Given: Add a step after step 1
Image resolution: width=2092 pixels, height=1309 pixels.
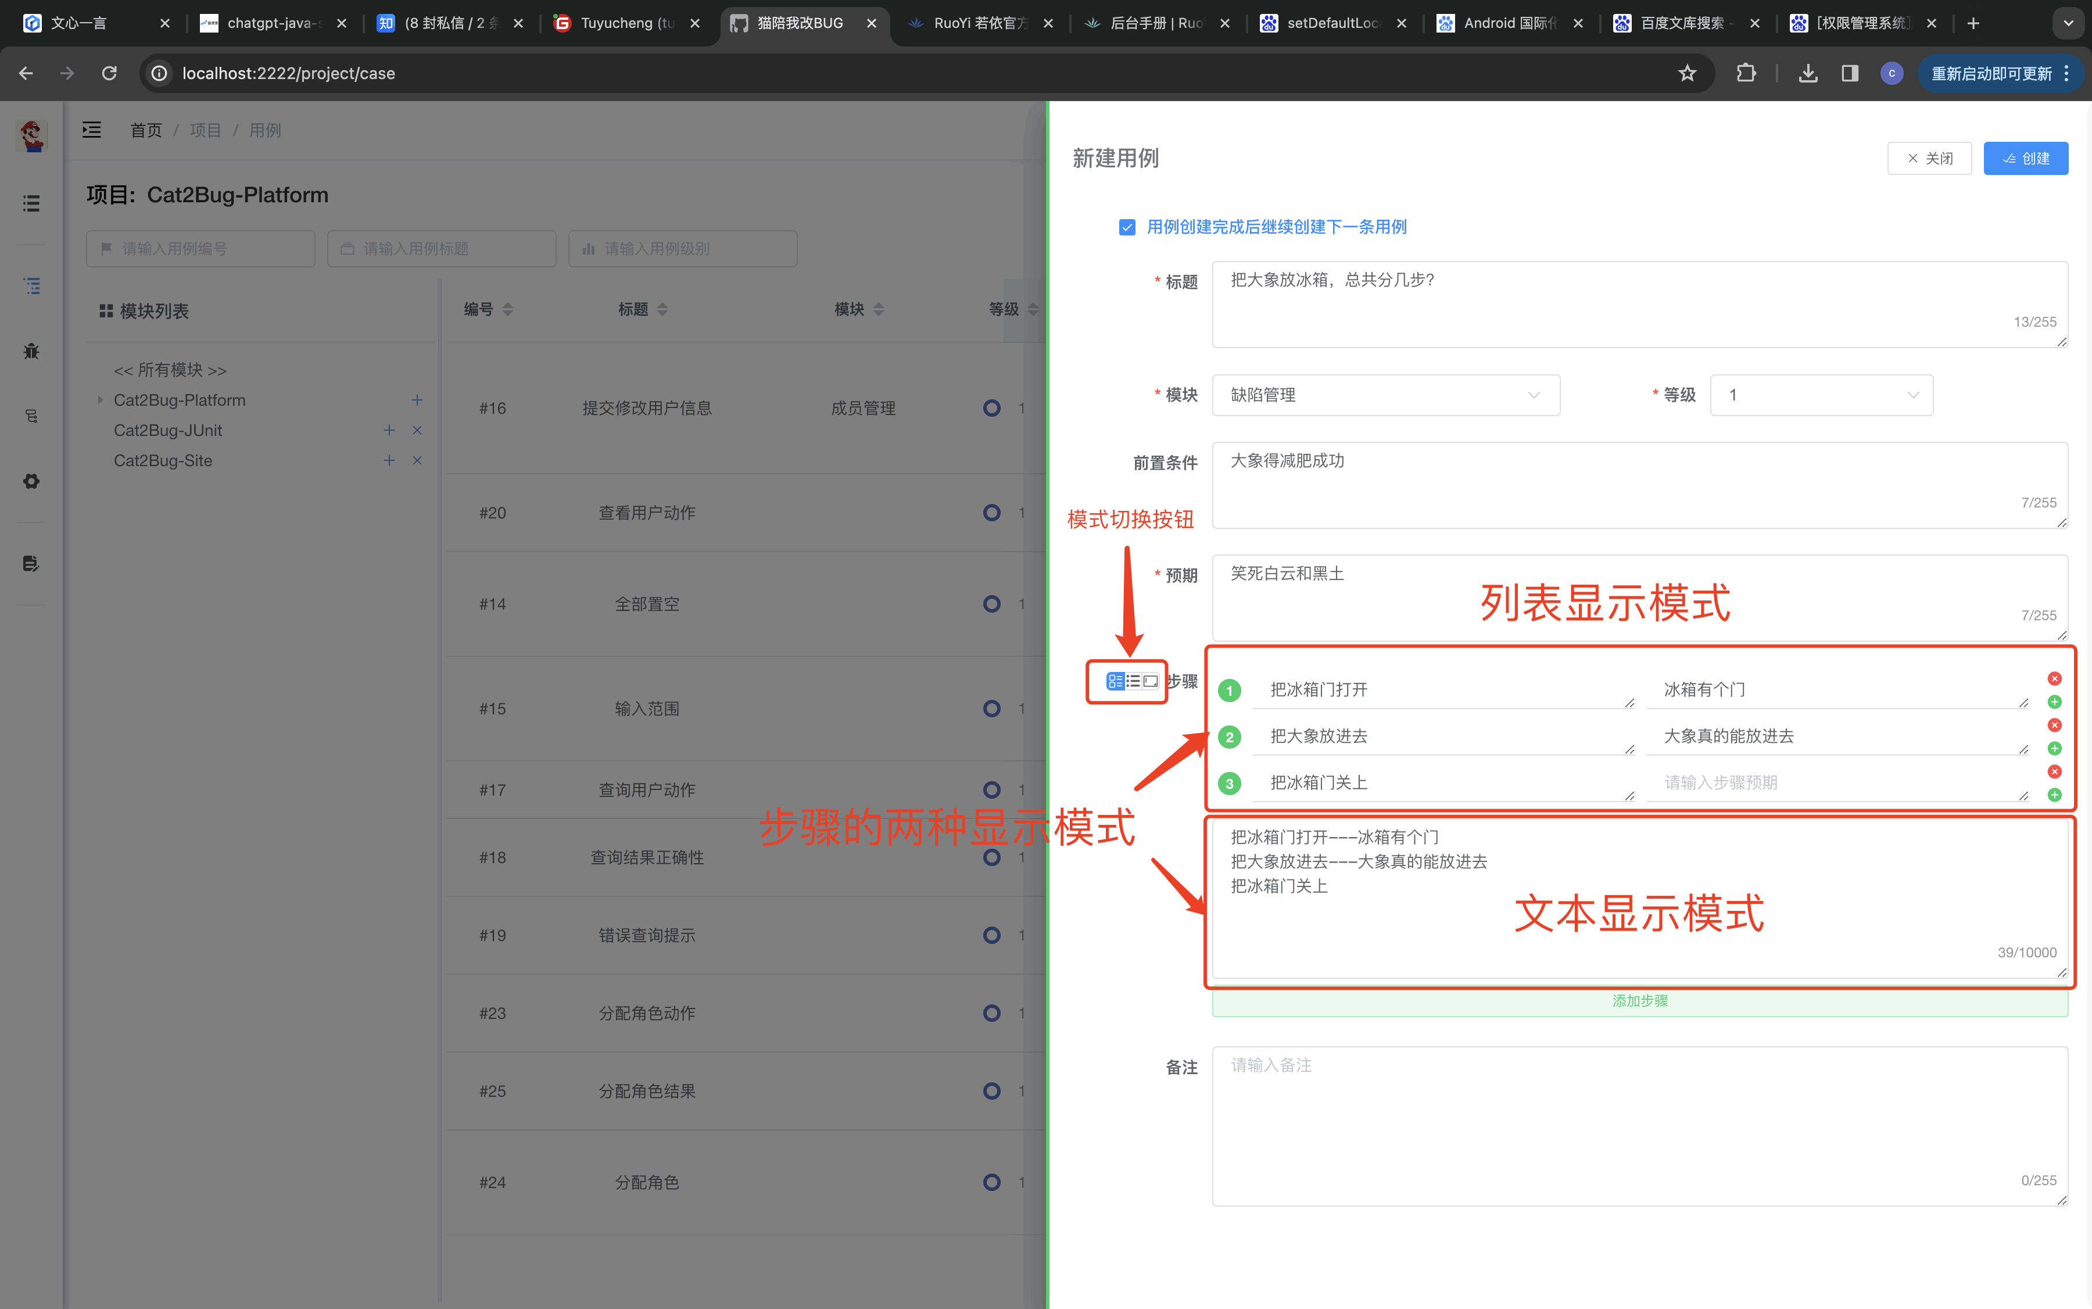Looking at the screenshot, I should 2054,702.
